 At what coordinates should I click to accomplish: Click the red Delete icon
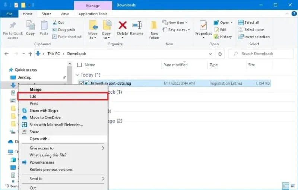[x=123, y=25]
